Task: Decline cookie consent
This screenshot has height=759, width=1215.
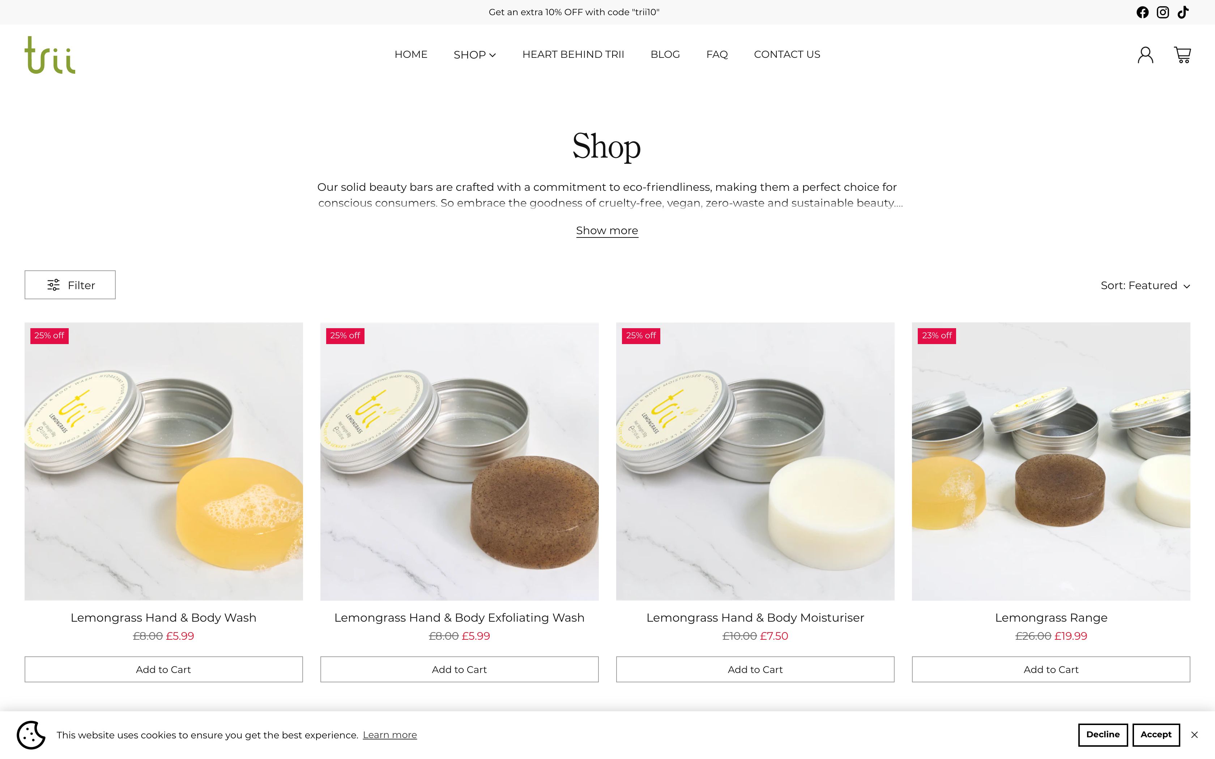Action: [1104, 734]
